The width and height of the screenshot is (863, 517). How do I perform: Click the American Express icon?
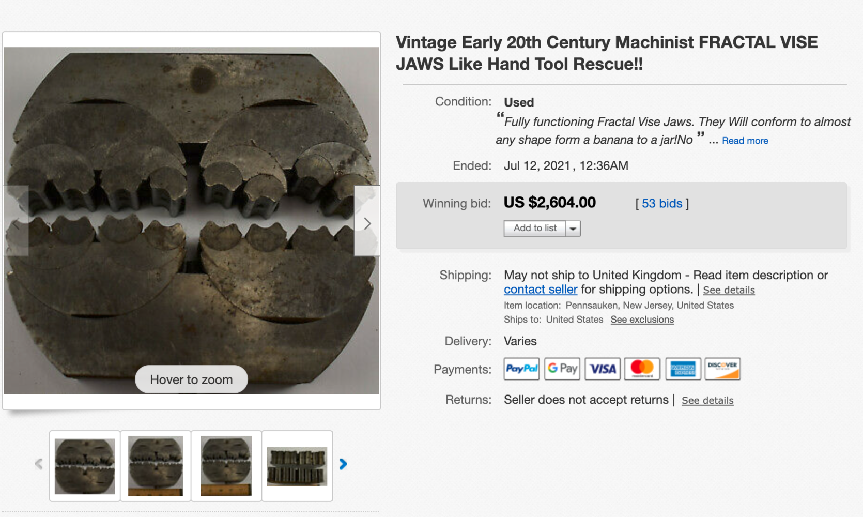tap(683, 369)
